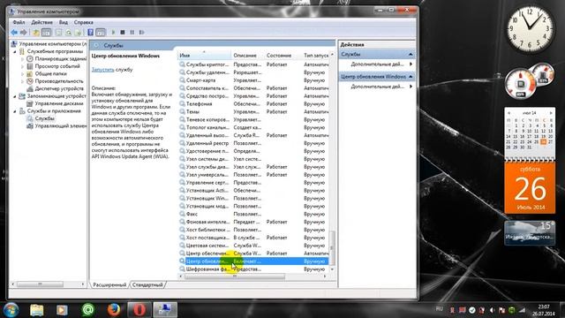Select the Центр обеспечения service row
The height and width of the screenshot is (318, 565).
tap(253, 254)
